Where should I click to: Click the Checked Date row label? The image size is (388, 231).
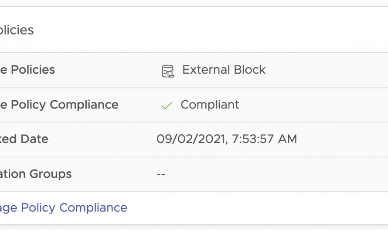point(24,139)
